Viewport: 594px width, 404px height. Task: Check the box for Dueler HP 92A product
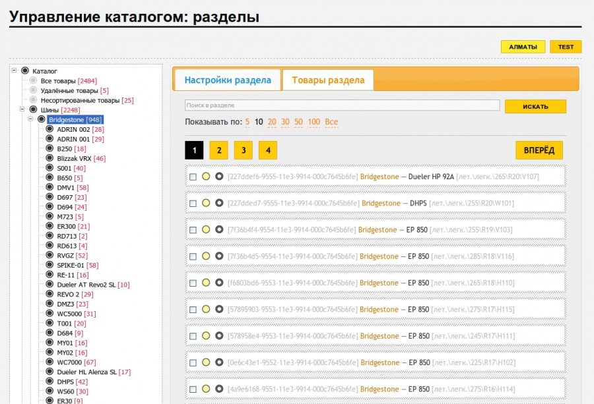pyautogui.click(x=193, y=177)
